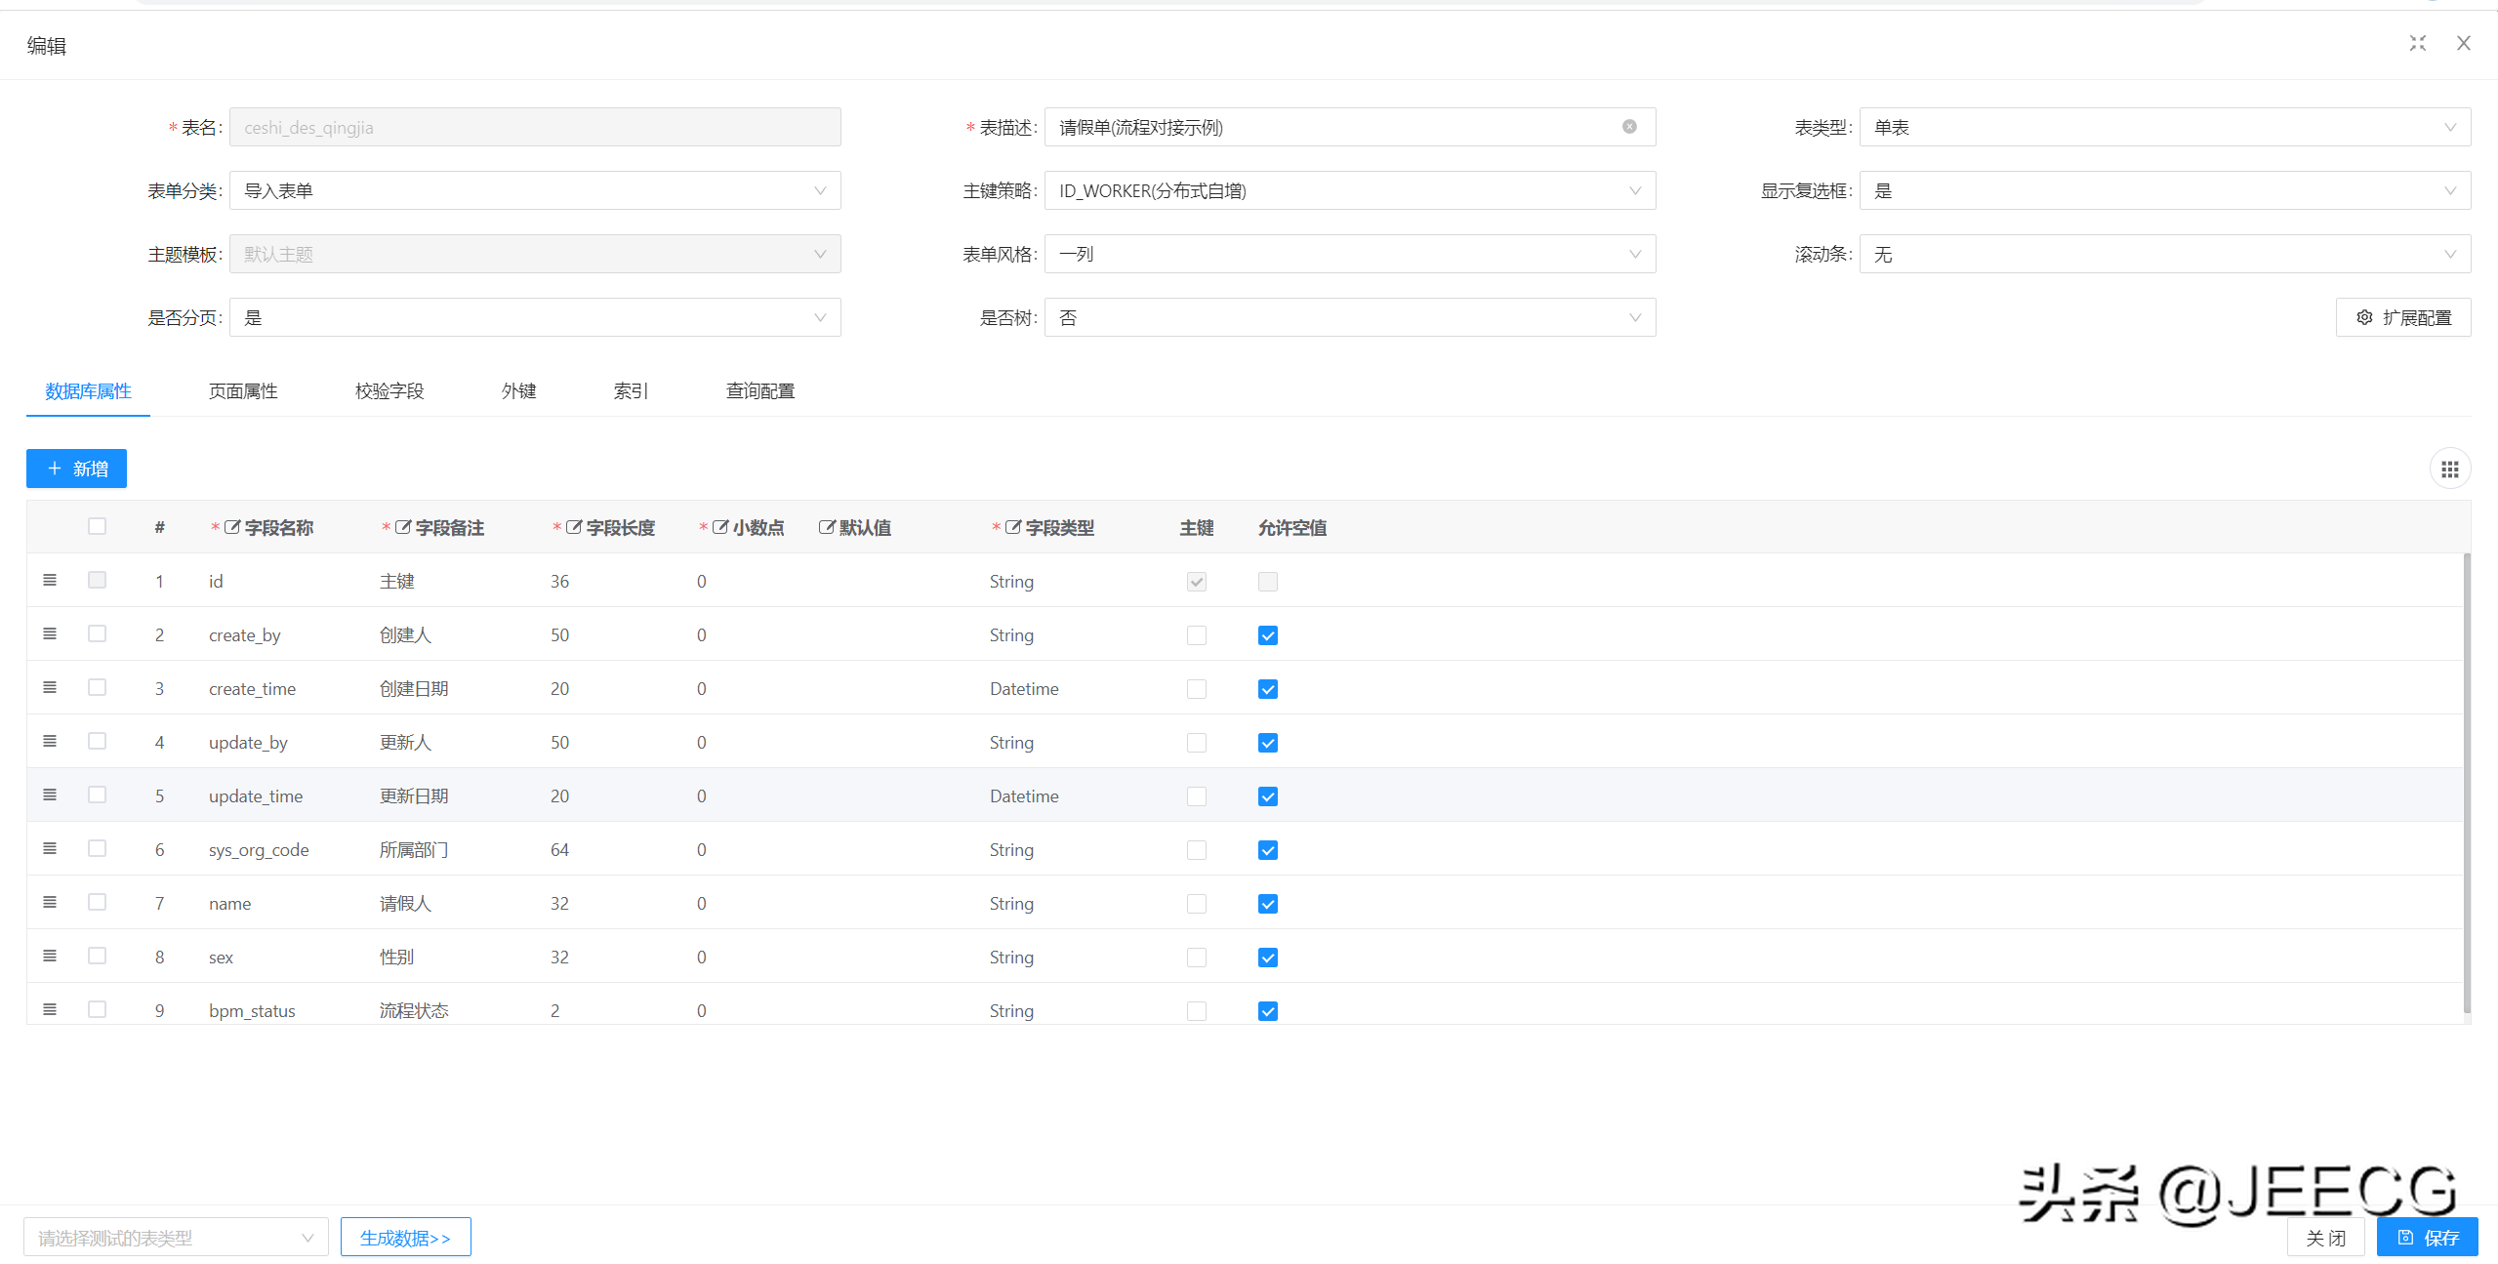Uncheck 允许空值 for the name row
This screenshot has width=2498, height=1264.
click(x=1267, y=903)
